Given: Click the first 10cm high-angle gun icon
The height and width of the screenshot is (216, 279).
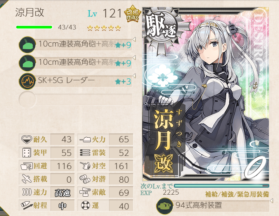Looking at the screenshot, I should [x=27, y=45].
